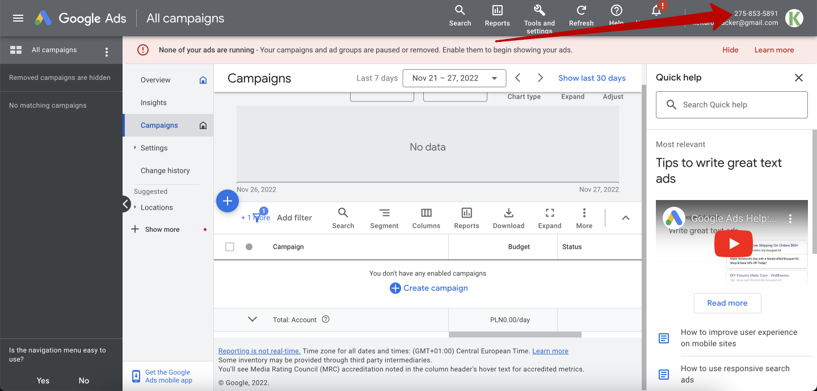817x391 pixels.
Task: Collapse the chart with the up chevron
Action: (626, 218)
